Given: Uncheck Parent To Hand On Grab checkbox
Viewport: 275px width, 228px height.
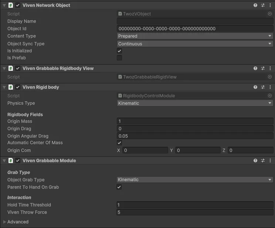Looking at the screenshot, I should [119, 187].
